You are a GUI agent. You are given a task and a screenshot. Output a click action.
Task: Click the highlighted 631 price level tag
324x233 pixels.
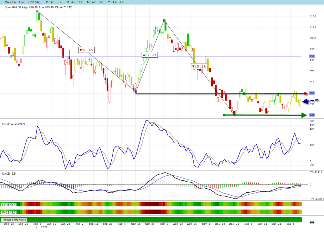(x=312, y=115)
